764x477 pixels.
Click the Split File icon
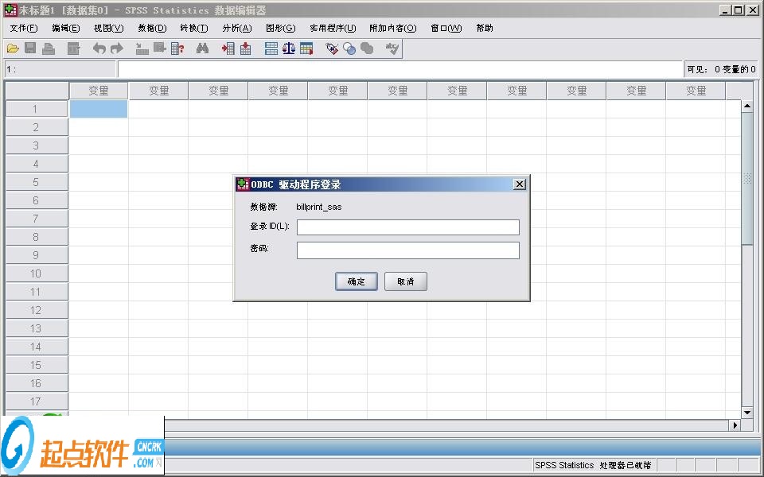click(271, 48)
